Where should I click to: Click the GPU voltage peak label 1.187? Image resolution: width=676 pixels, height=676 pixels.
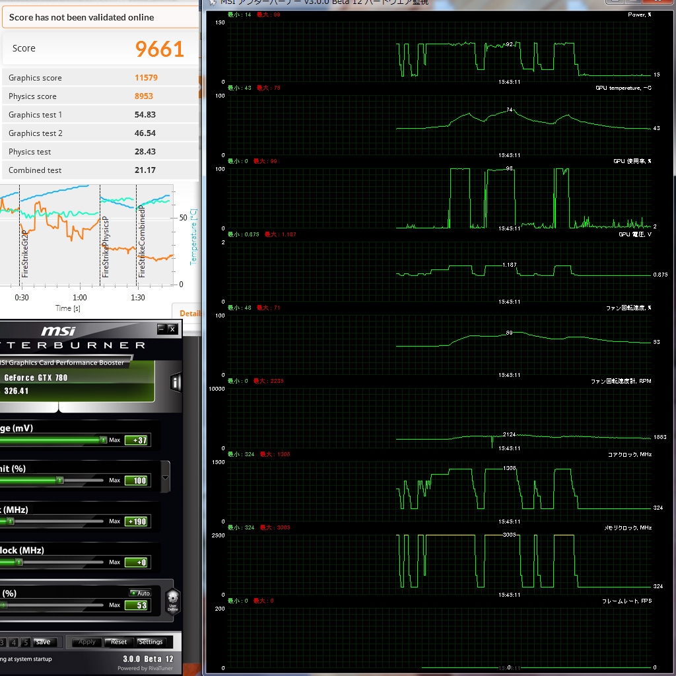[509, 265]
